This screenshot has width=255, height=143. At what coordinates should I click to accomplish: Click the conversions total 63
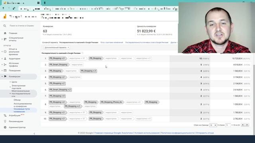[x=45, y=31]
